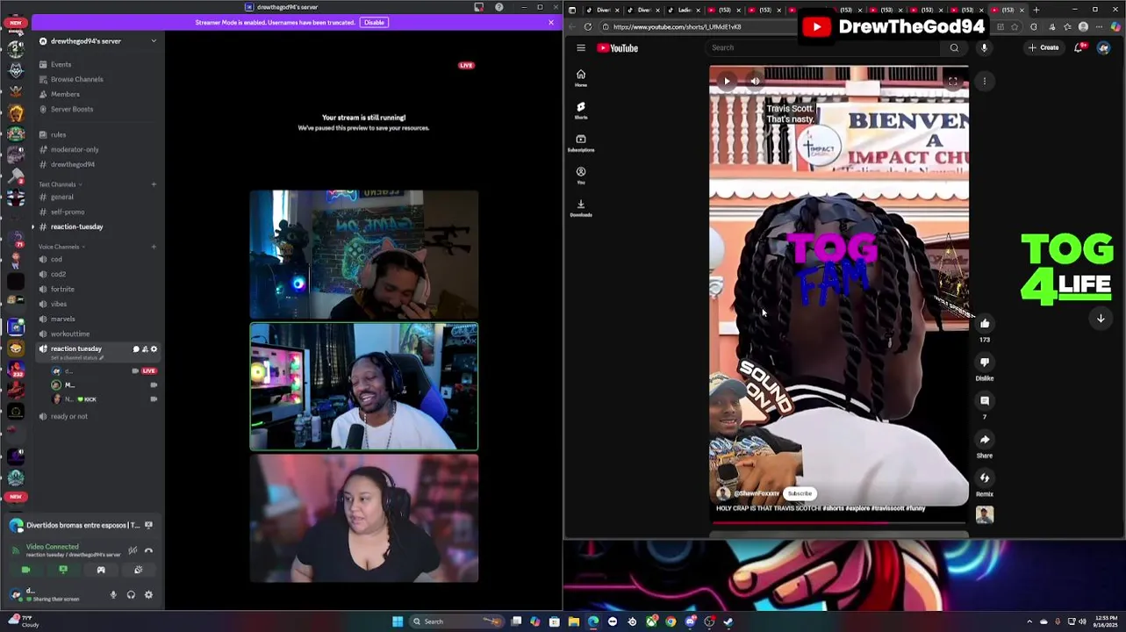Open reaction tuesday voice channel settings gear

click(x=154, y=349)
